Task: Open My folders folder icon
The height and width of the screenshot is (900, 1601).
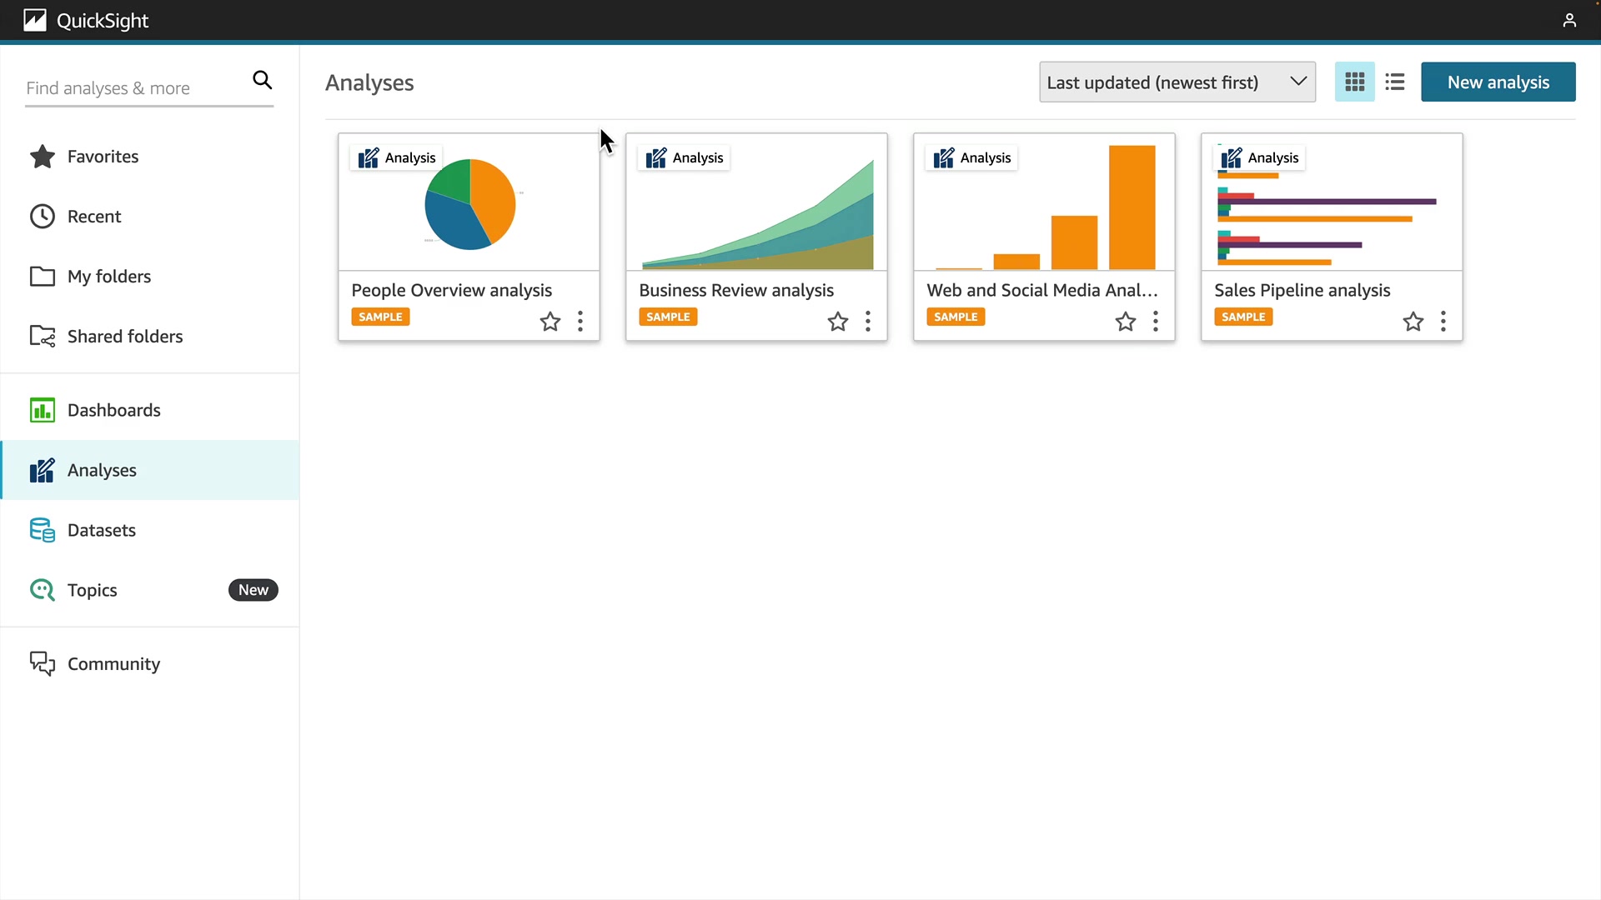Action: (x=42, y=277)
